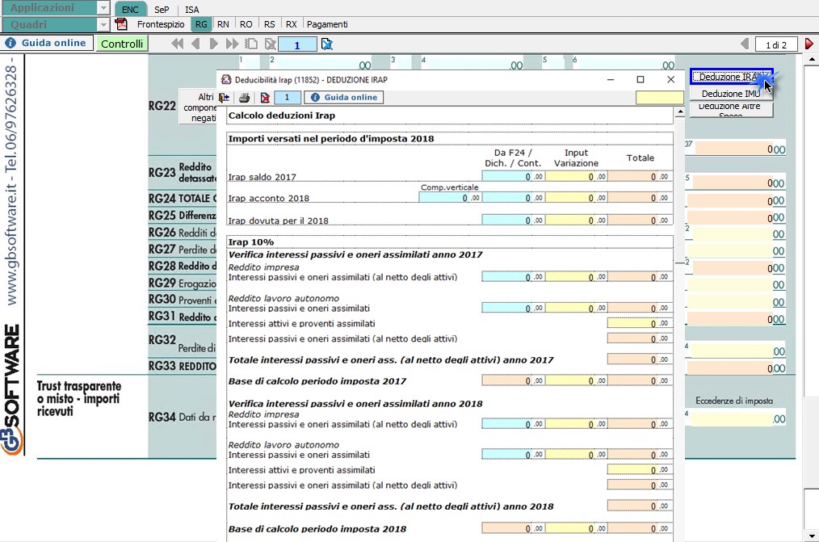Click Irap saldo 2017 Da F24 field
The width and height of the screenshot is (819, 542).
pos(513,176)
